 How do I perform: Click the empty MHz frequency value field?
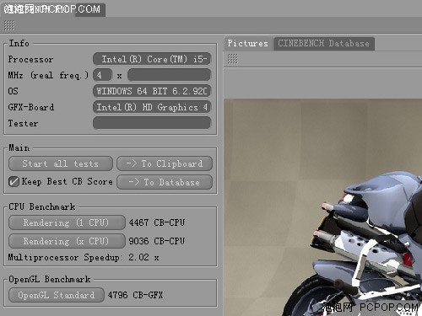coord(169,75)
